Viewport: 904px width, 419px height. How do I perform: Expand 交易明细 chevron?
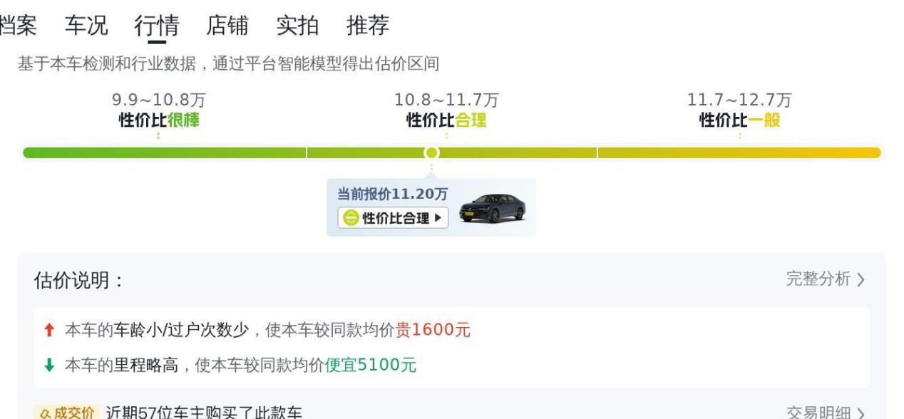coord(861,413)
